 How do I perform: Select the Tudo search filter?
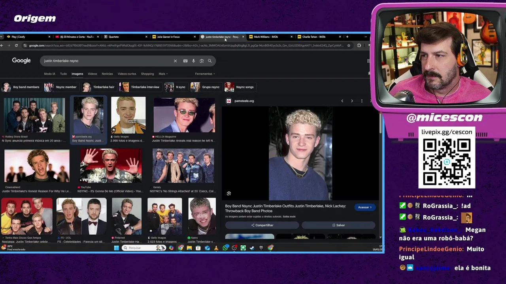63,74
